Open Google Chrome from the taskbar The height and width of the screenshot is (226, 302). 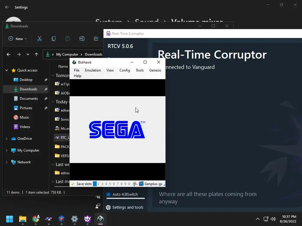pos(36,219)
